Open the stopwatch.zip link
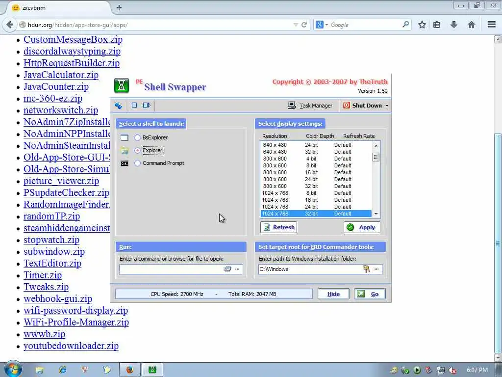The image size is (502, 377). (x=51, y=240)
